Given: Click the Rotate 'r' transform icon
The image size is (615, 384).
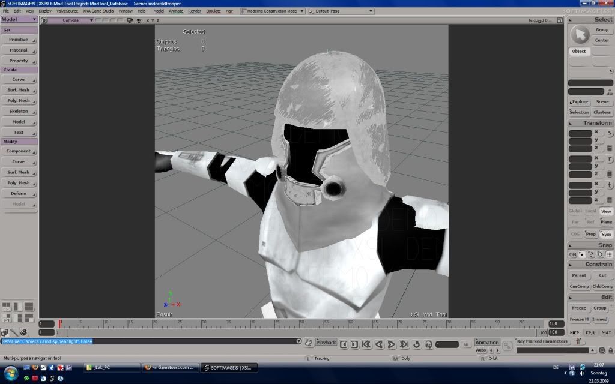Looking at the screenshot, I should pos(610,160).
